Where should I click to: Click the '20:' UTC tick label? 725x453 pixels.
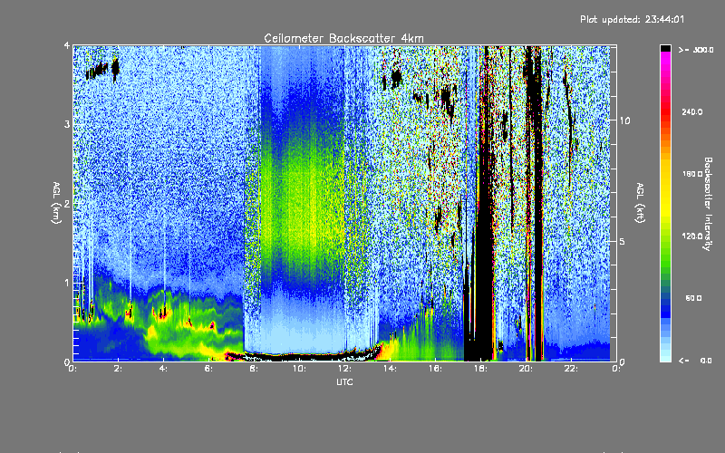[x=526, y=369]
